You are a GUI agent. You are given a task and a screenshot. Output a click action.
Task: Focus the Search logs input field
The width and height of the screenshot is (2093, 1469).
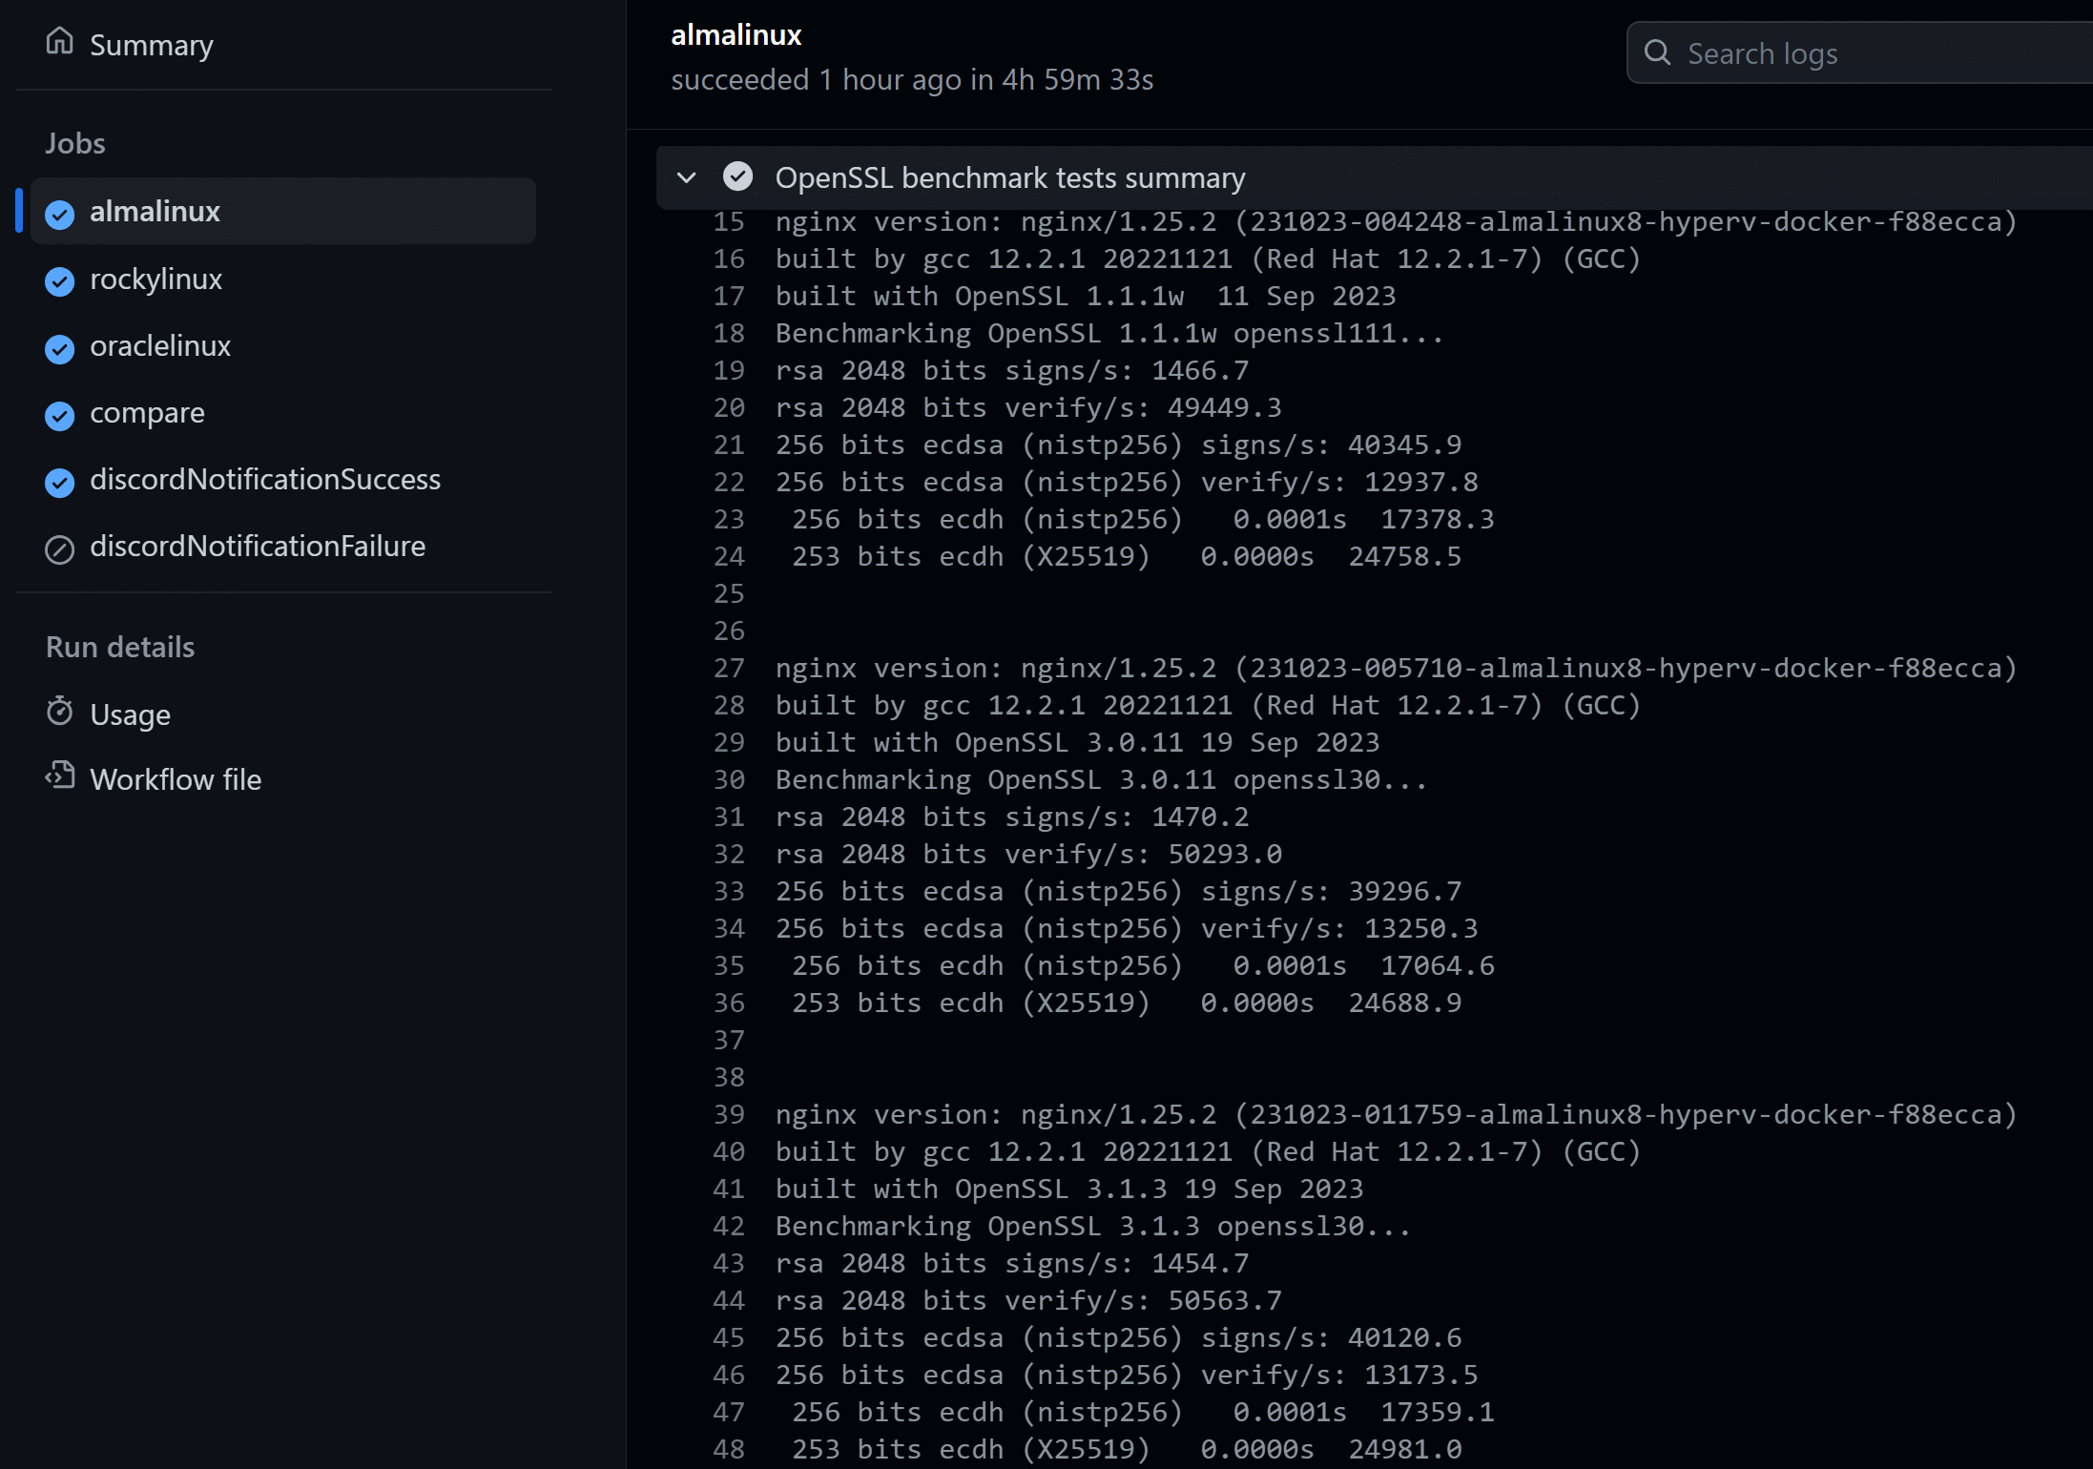click(1860, 53)
